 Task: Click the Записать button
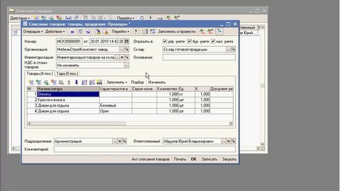click(x=209, y=159)
